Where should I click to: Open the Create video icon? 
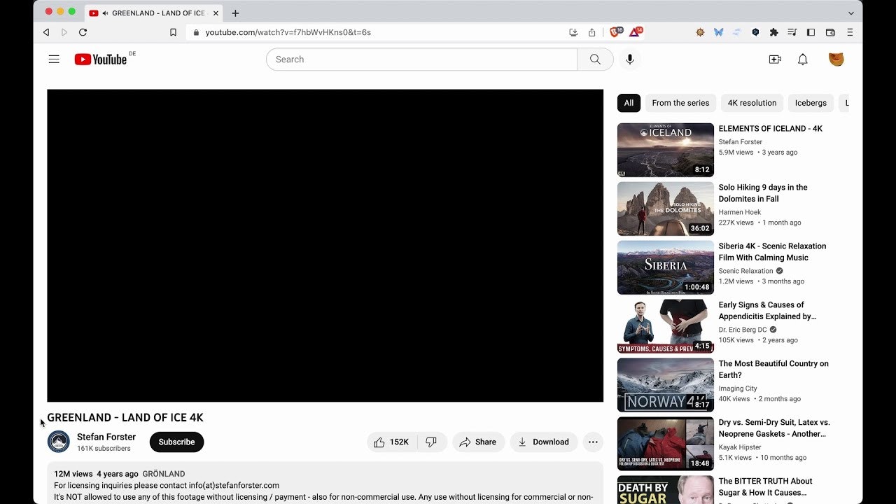(x=775, y=59)
